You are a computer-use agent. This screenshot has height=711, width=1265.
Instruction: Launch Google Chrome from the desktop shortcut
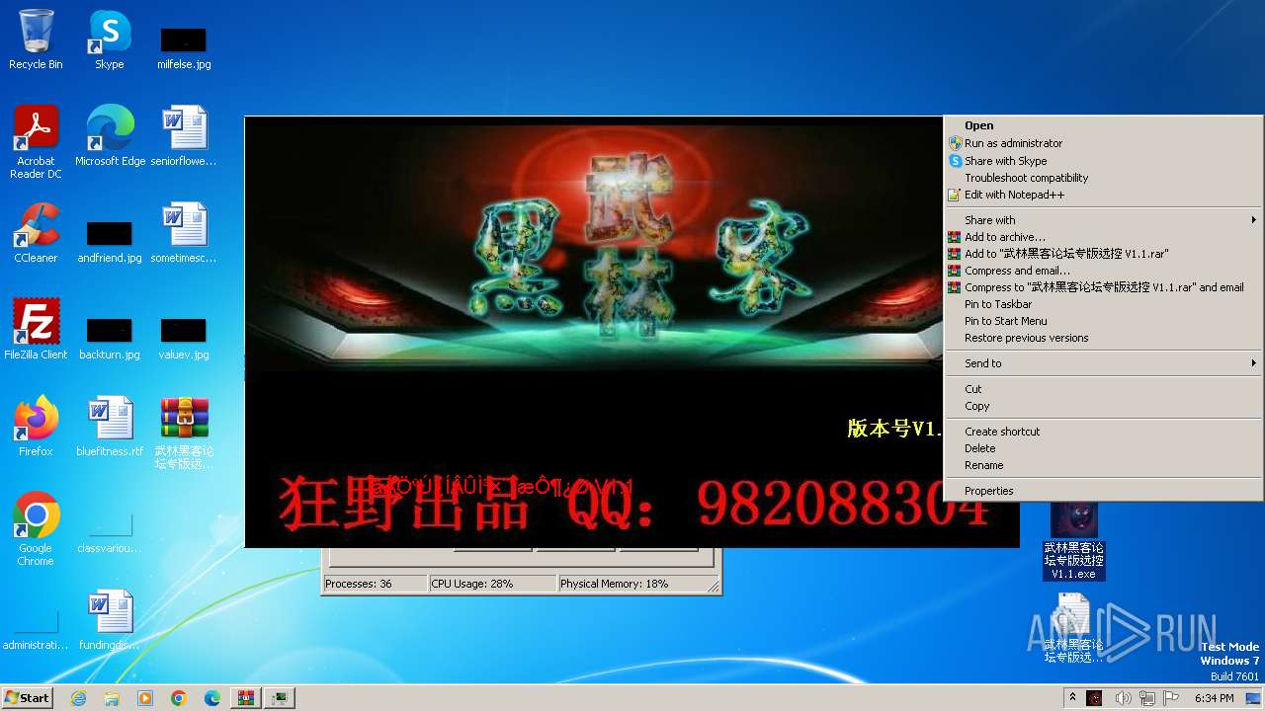coord(36,528)
